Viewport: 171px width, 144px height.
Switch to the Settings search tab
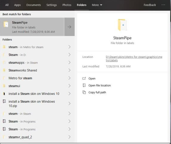[x=52, y=5]
